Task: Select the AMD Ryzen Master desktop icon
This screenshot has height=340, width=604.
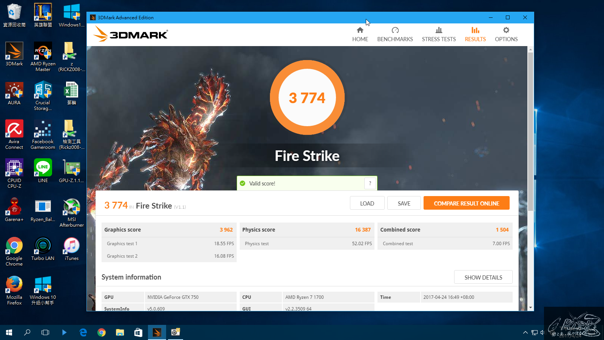Action: coord(43,57)
